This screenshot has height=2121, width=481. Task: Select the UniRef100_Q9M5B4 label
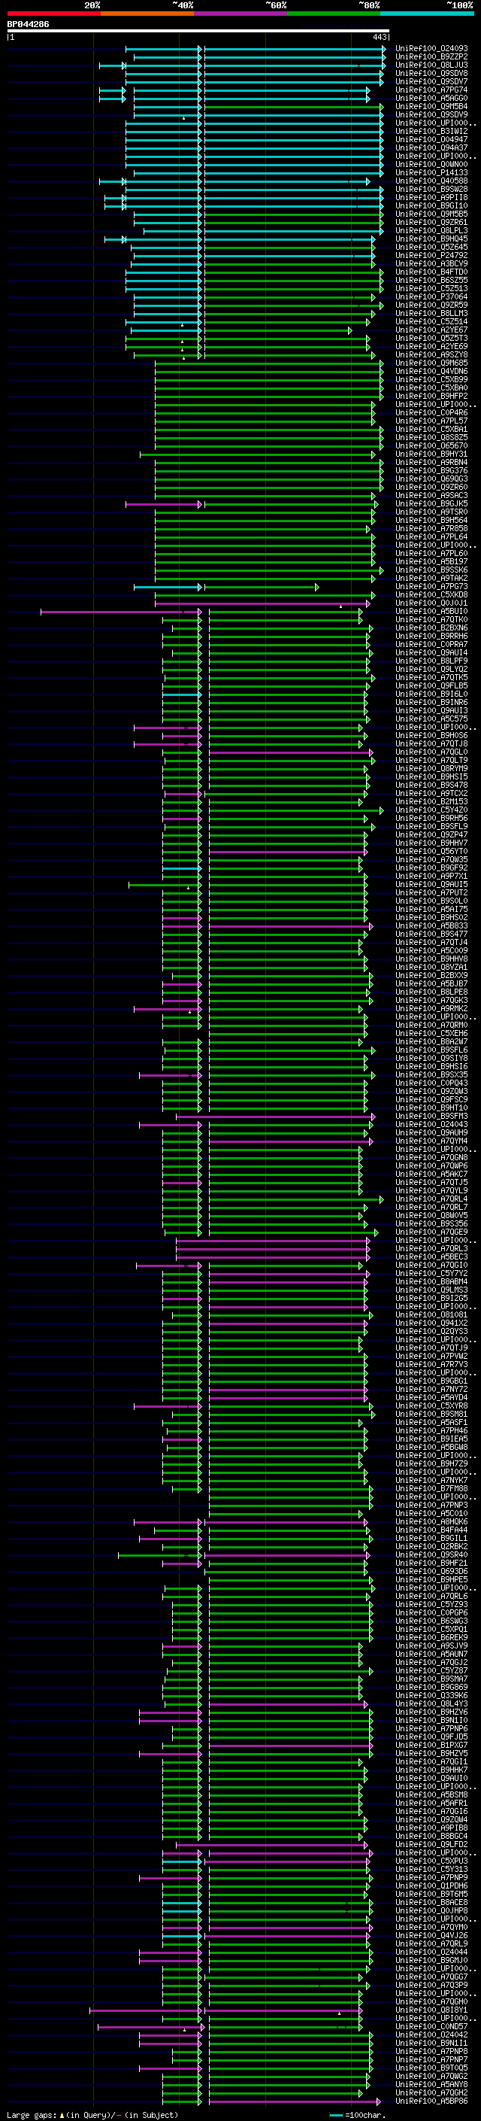[x=431, y=106]
